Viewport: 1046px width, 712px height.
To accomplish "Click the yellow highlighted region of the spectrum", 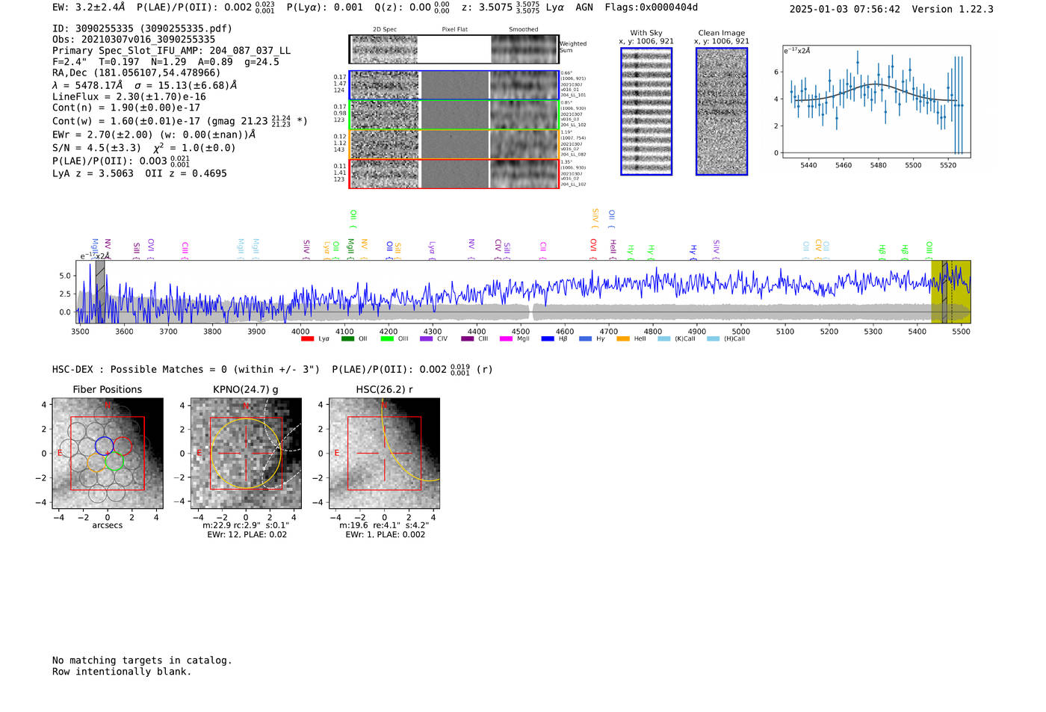I will 950,291.
